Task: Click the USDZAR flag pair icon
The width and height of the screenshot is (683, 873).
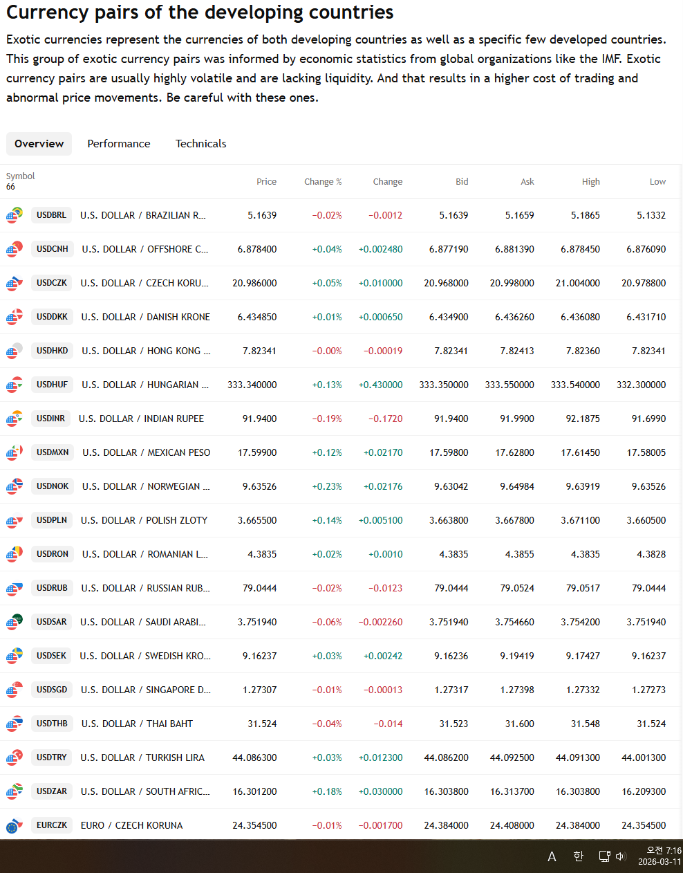Action: [x=15, y=791]
